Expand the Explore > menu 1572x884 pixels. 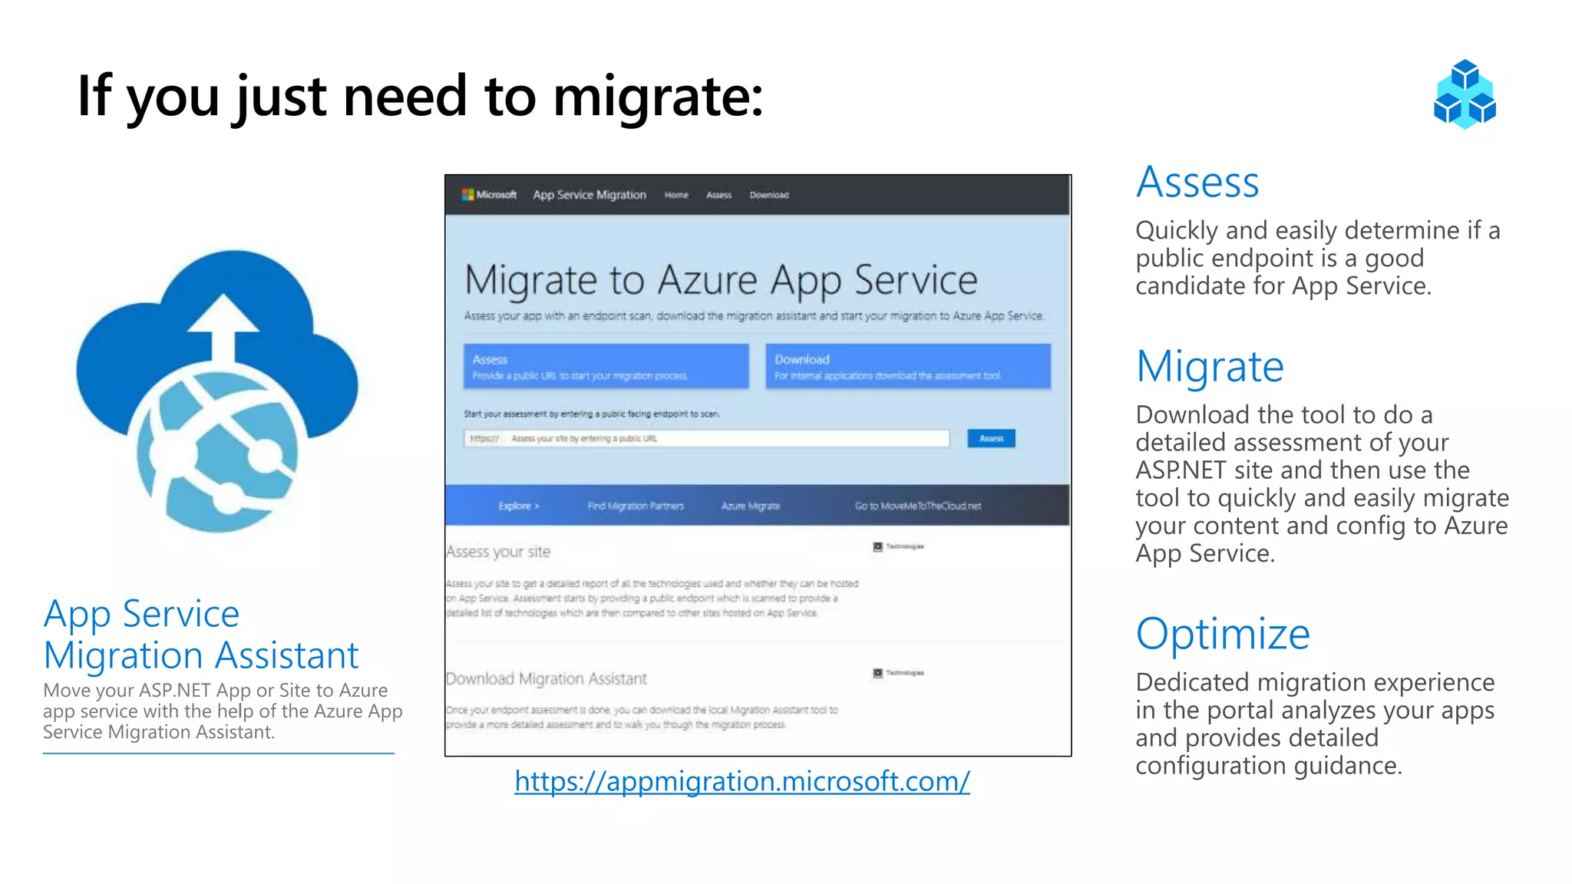519,506
